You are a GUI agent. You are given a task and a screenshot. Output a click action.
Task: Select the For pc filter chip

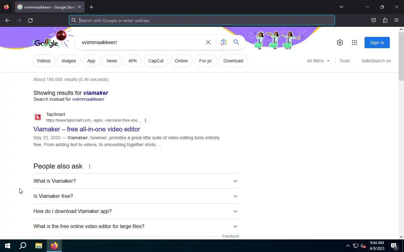205,61
